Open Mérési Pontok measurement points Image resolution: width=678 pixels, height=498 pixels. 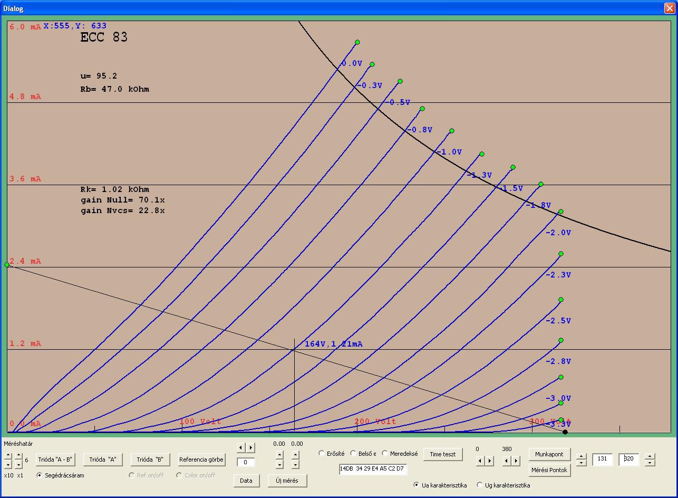click(549, 470)
